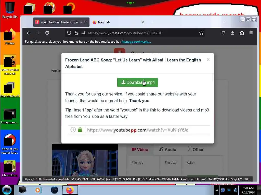Close the New Tab tab

143,22
